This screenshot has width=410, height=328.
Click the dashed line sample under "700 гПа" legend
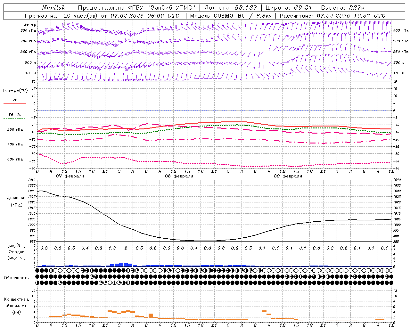tap(14, 148)
